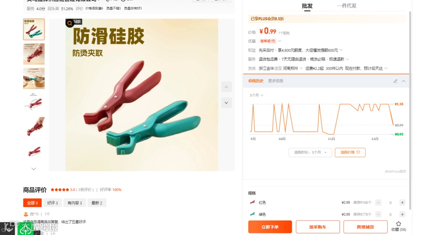Increase green color quantity with plus
This screenshot has height=235, width=445.
402,214
